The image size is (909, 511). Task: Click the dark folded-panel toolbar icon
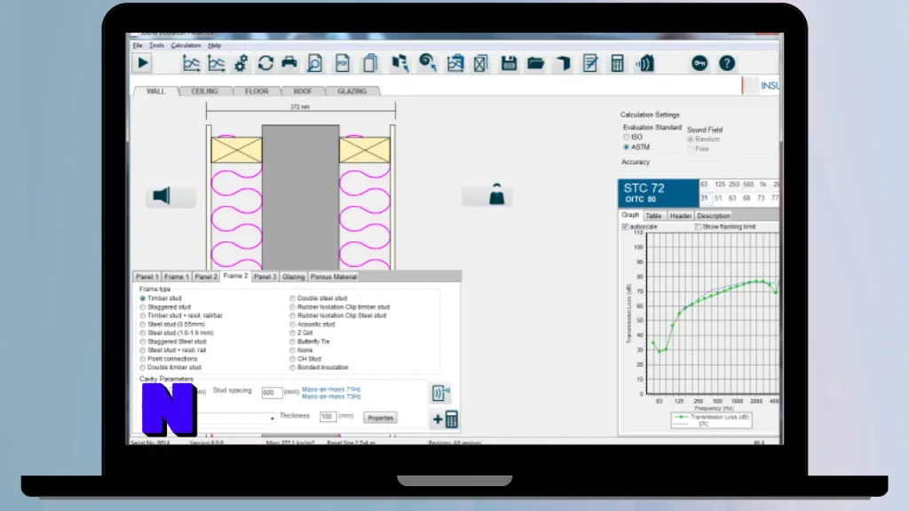click(563, 63)
